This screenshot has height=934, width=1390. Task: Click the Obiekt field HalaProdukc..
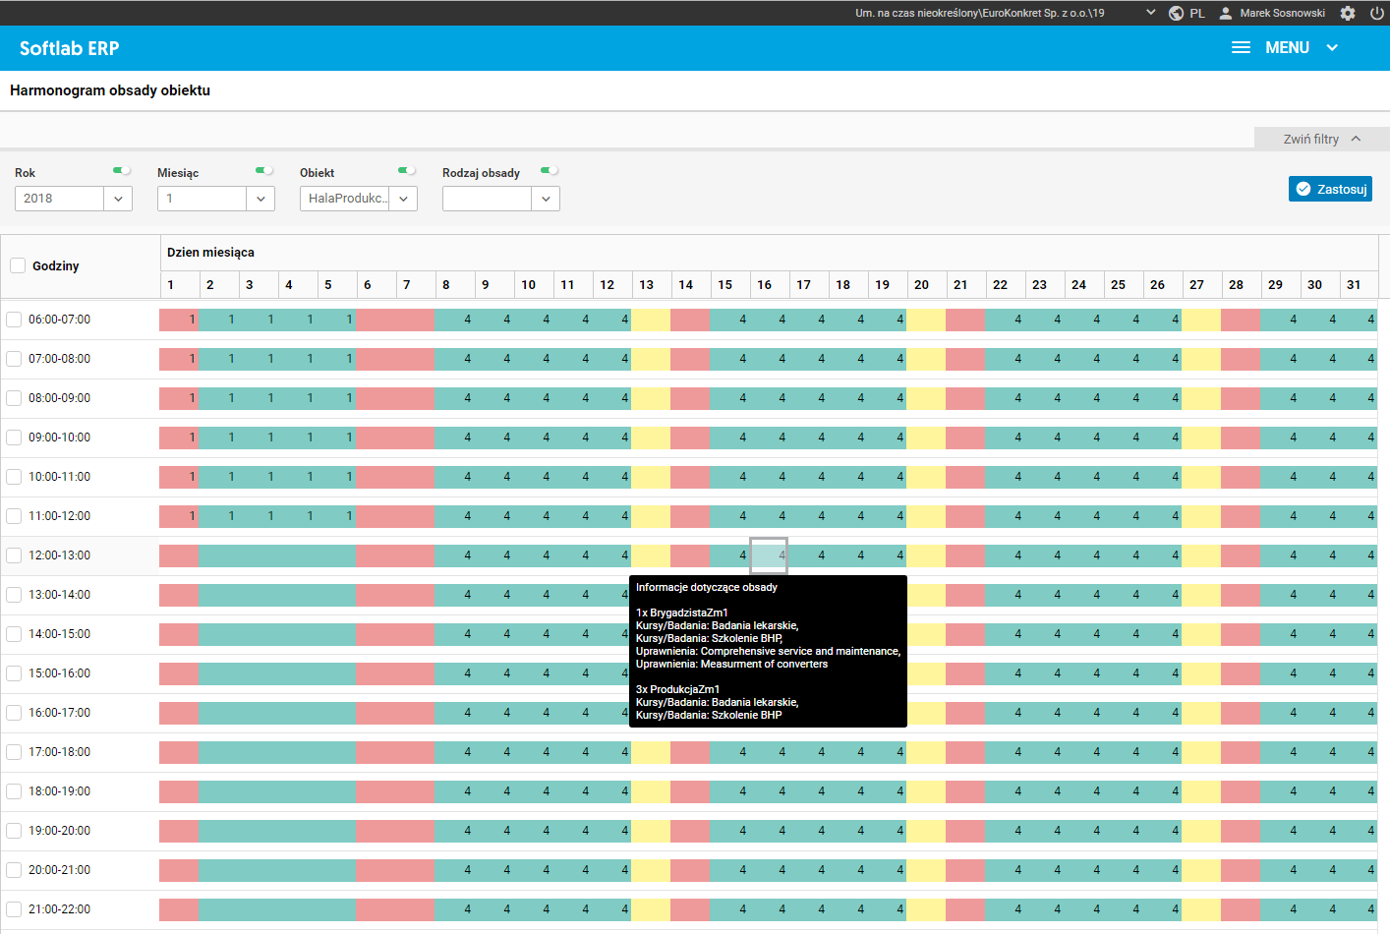tap(344, 199)
